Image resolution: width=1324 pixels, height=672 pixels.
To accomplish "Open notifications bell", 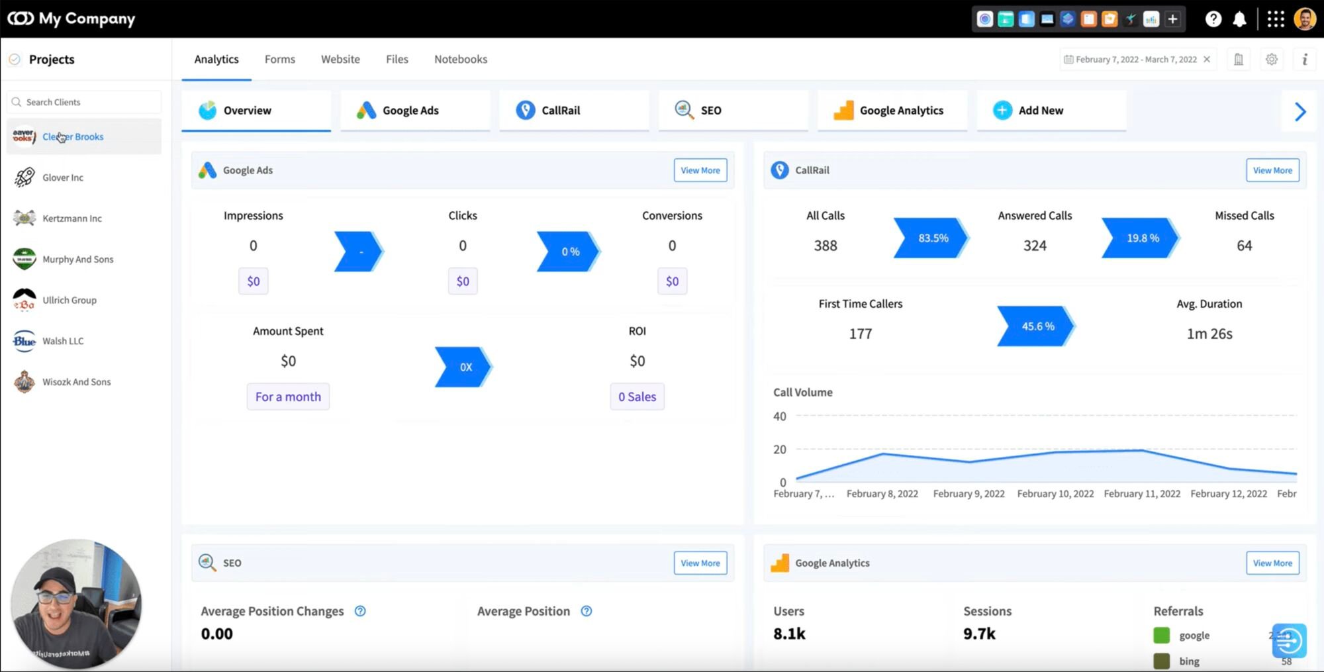I will pyautogui.click(x=1239, y=19).
